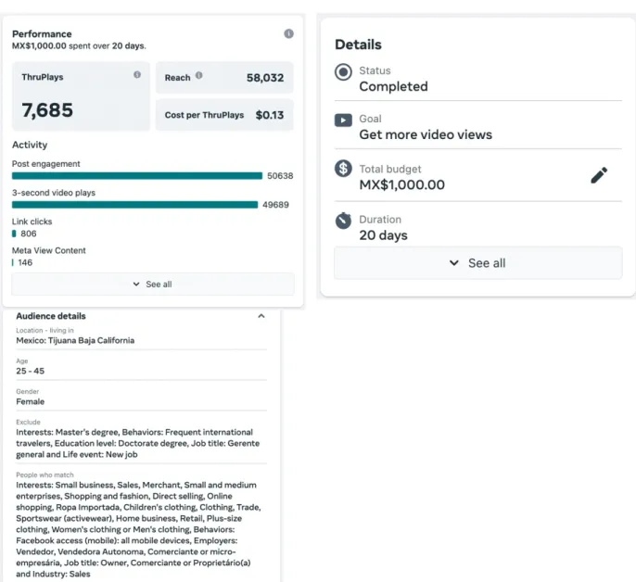The height and width of the screenshot is (582, 636).
Task: Click the video Goal icon
Action: (x=343, y=120)
